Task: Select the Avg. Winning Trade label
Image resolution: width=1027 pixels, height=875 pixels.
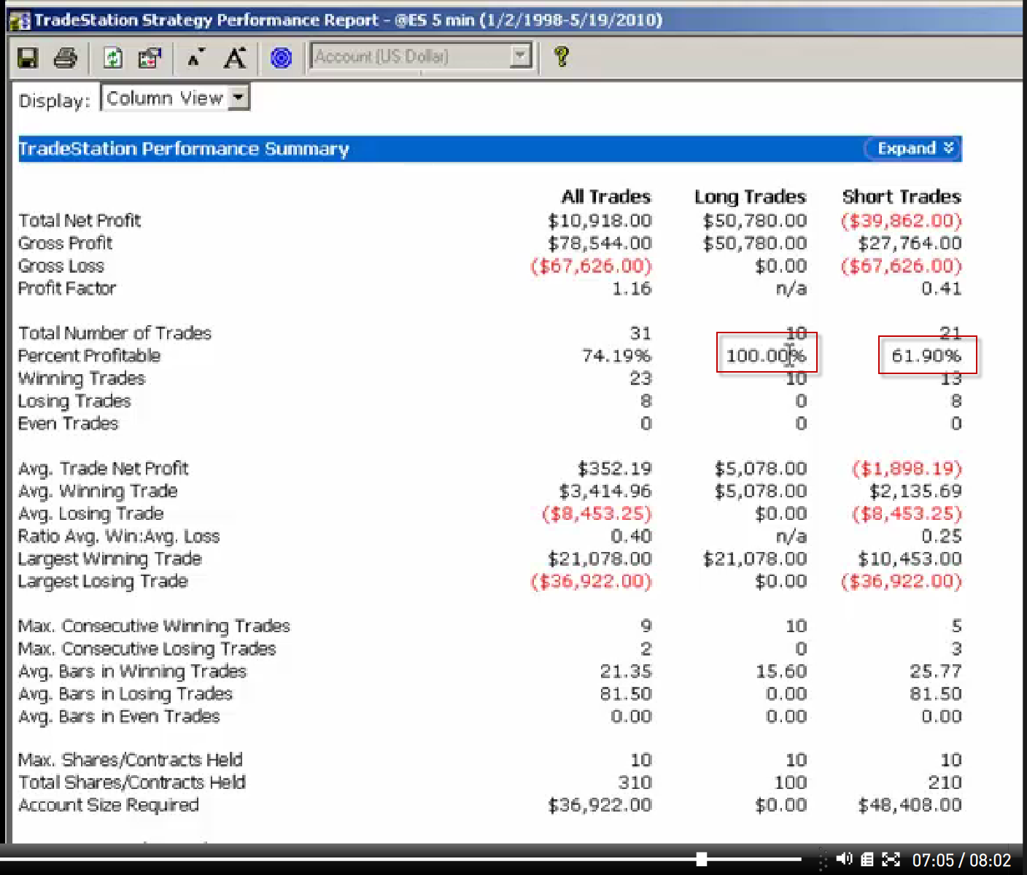Action: (x=98, y=491)
